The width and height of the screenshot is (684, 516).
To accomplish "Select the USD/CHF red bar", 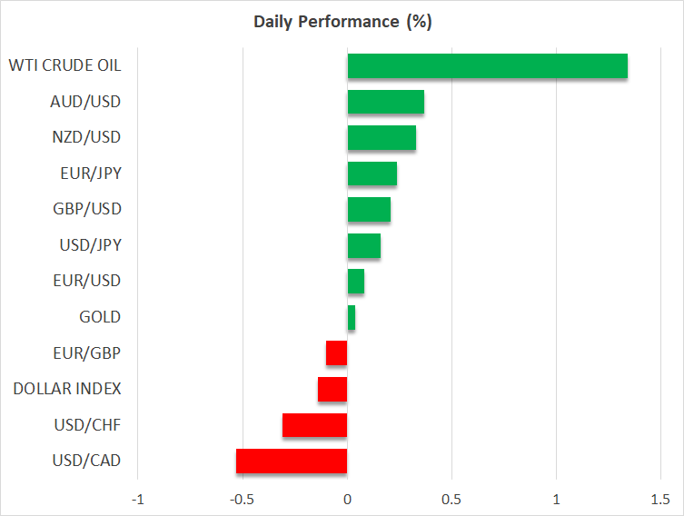I will (x=314, y=424).
